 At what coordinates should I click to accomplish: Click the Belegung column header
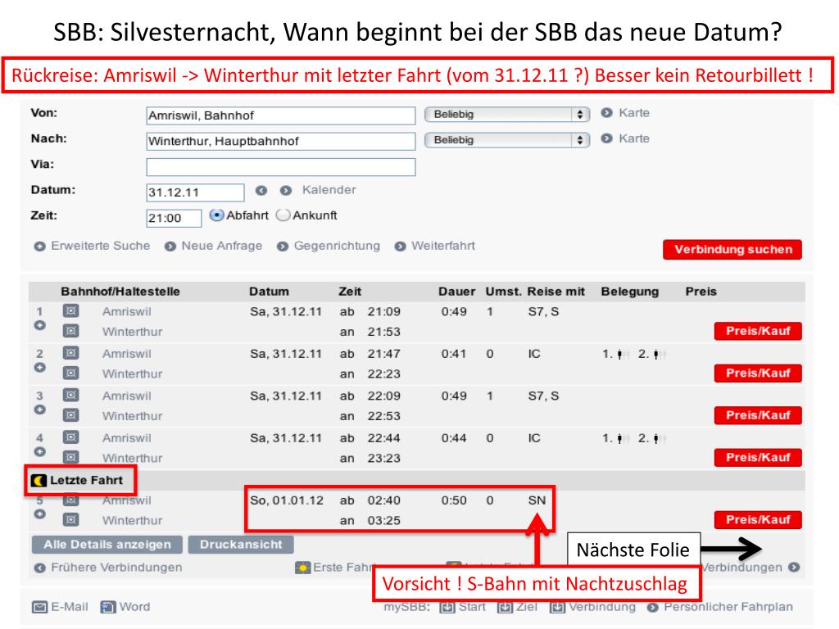[629, 292]
